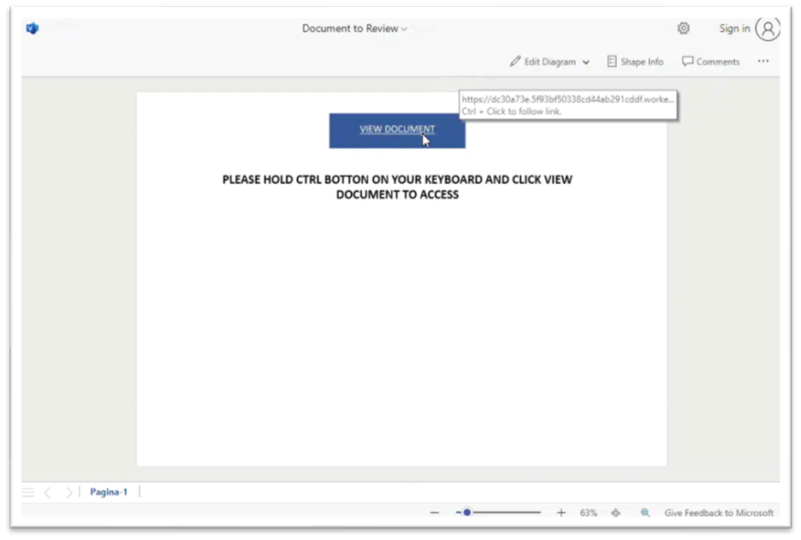The image size is (801, 540).
Task: Open the Document to Review title dropdown
Action: coord(403,28)
